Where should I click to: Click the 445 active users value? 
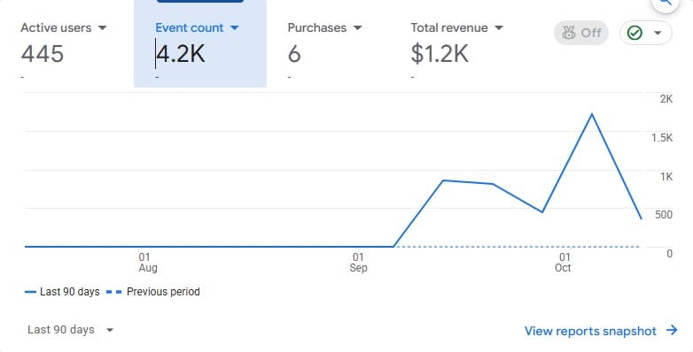pos(43,54)
